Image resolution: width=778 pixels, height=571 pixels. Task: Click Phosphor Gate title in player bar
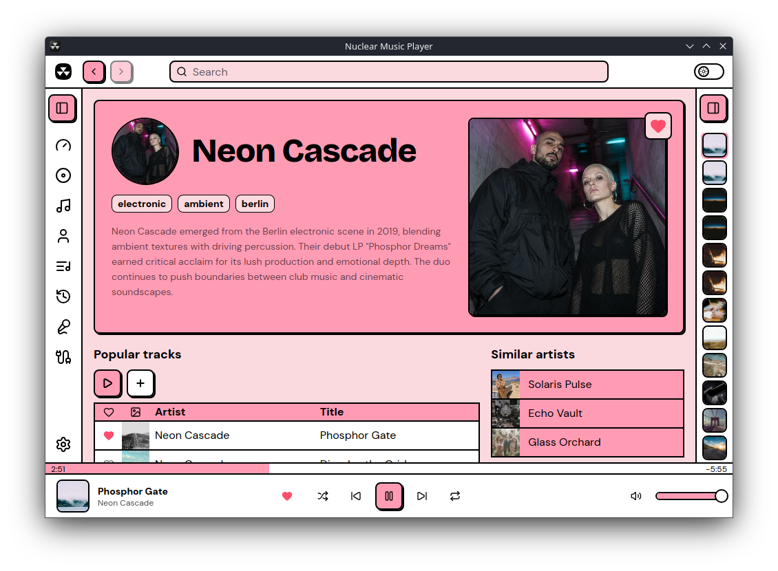132,491
